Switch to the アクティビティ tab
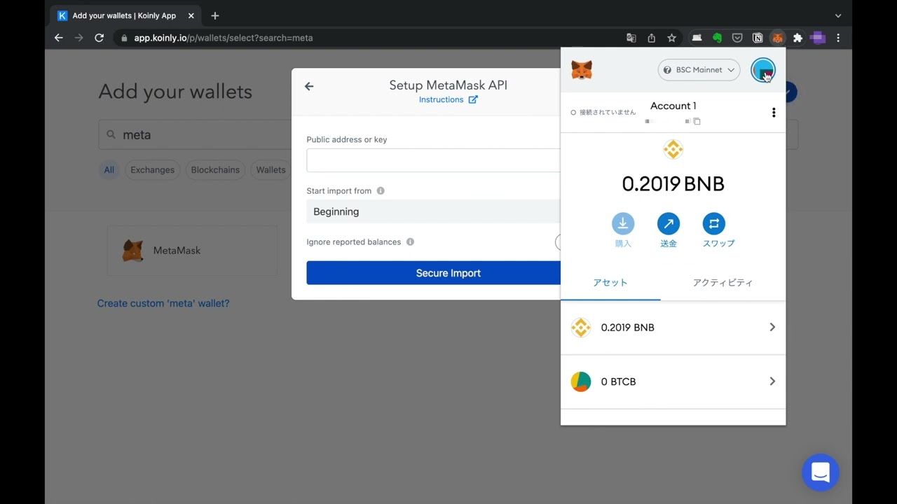897x504 pixels. coord(723,283)
